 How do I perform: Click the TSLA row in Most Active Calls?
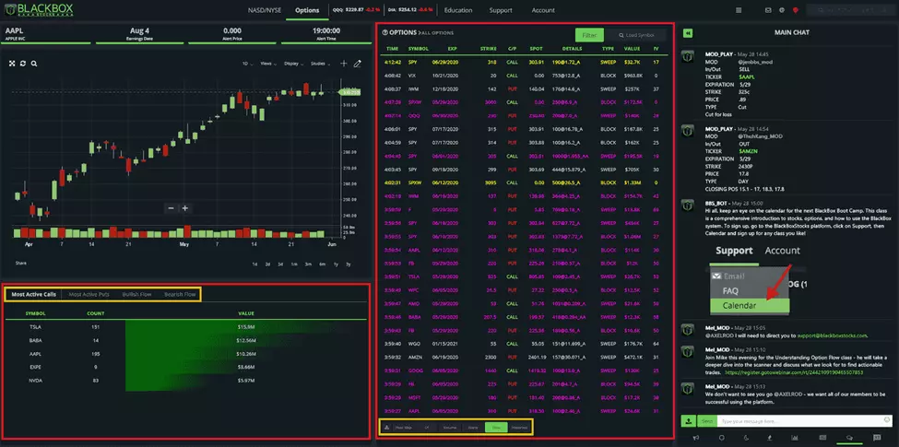pos(184,326)
